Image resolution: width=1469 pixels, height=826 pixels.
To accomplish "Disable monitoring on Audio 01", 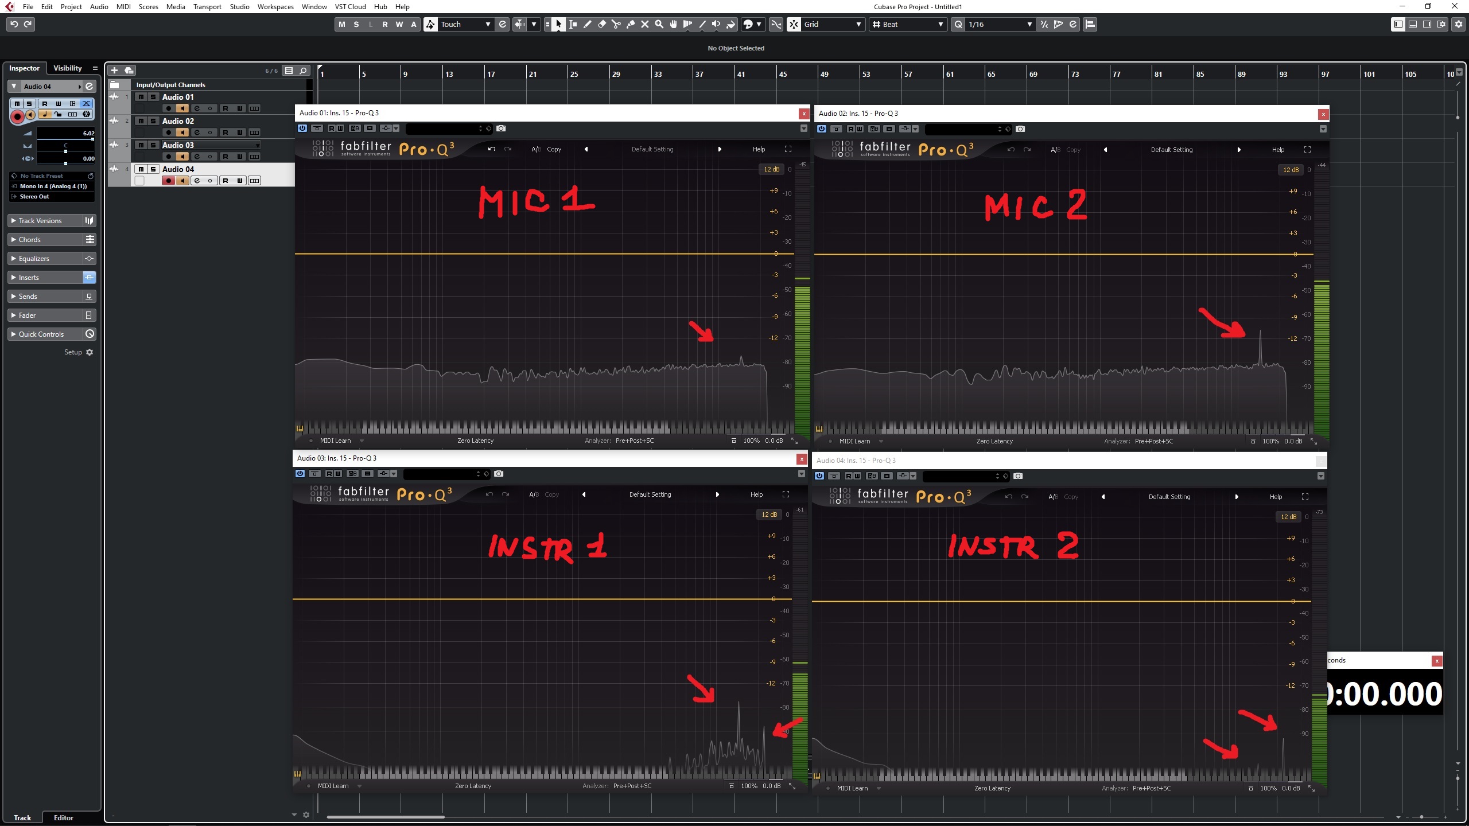I will coord(182,108).
